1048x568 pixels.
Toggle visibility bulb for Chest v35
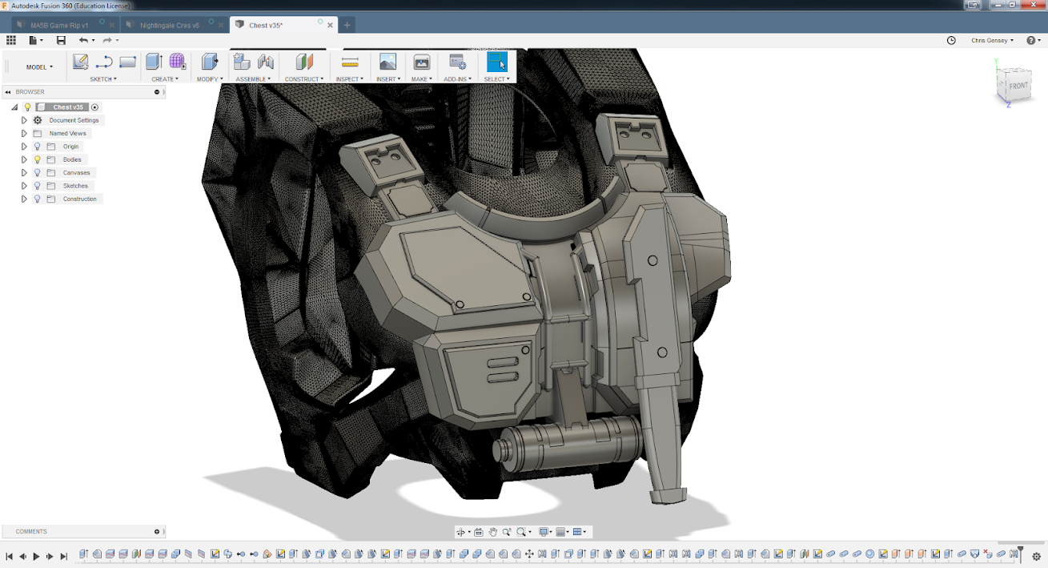point(27,107)
